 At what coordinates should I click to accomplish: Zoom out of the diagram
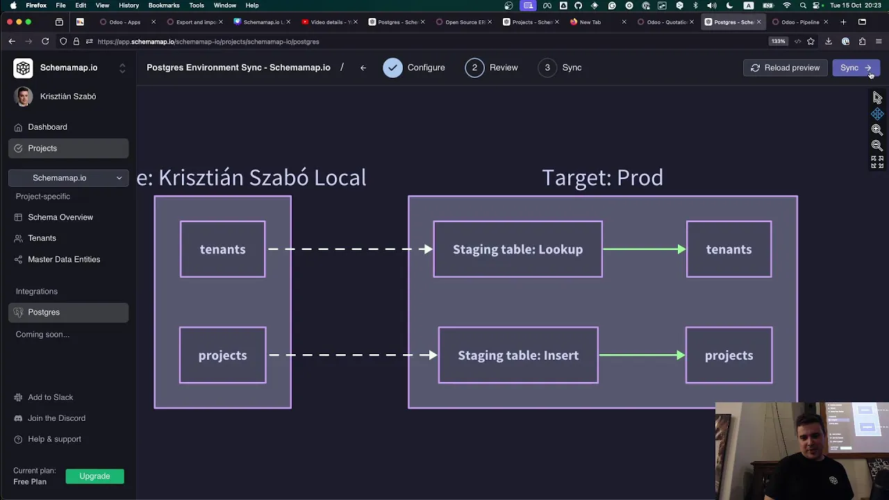coord(877,146)
